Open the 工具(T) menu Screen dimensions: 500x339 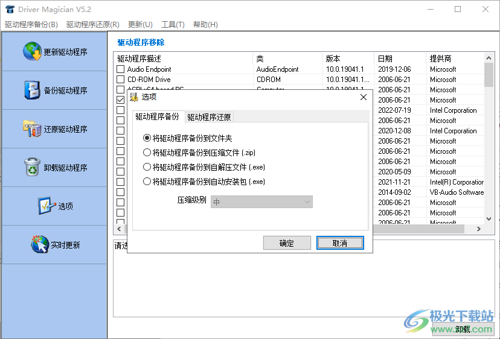(173, 25)
